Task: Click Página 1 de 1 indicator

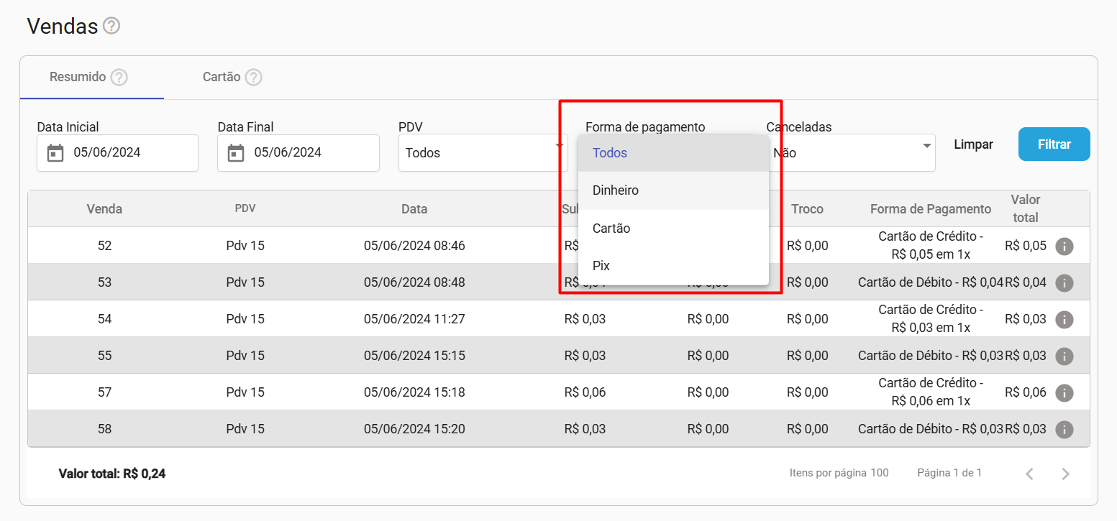Action: 949,473
